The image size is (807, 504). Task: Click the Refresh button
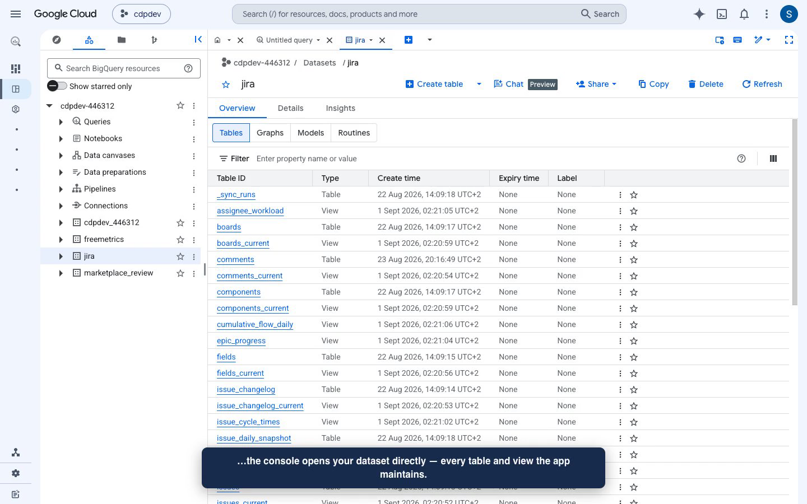pyautogui.click(x=762, y=84)
